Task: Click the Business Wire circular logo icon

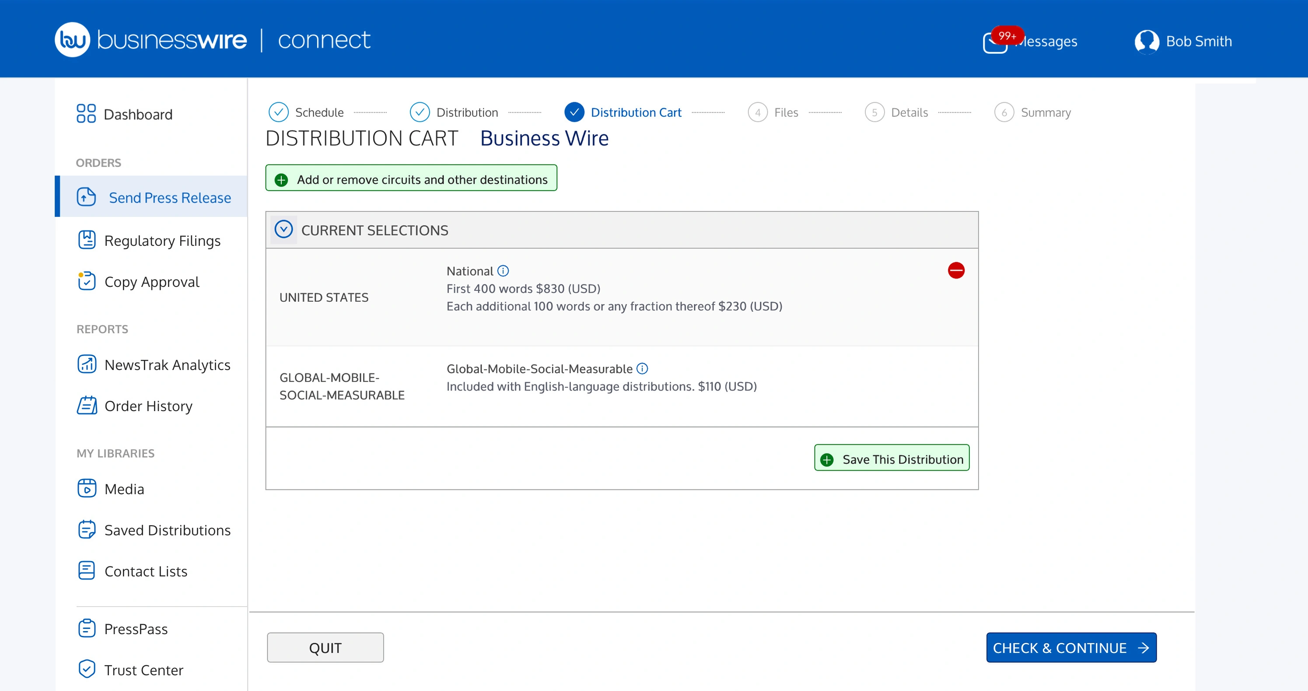Action: (x=72, y=40)
